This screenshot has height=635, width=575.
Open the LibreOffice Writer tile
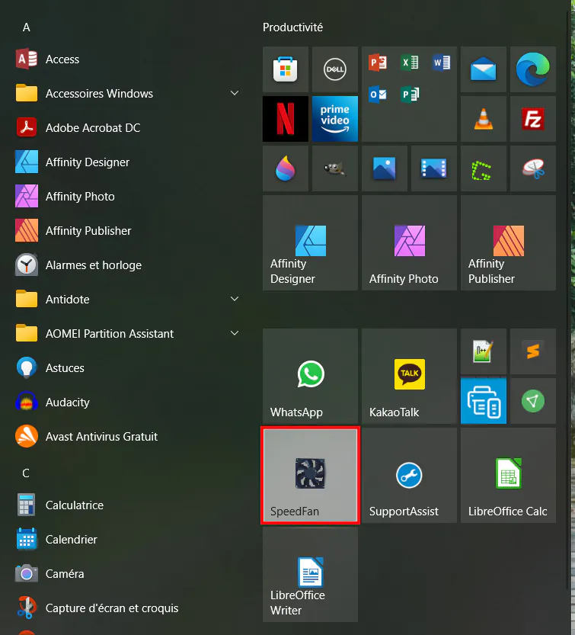click(311, 574)
